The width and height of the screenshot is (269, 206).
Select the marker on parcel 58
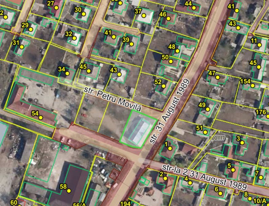[x=68, y=191]
